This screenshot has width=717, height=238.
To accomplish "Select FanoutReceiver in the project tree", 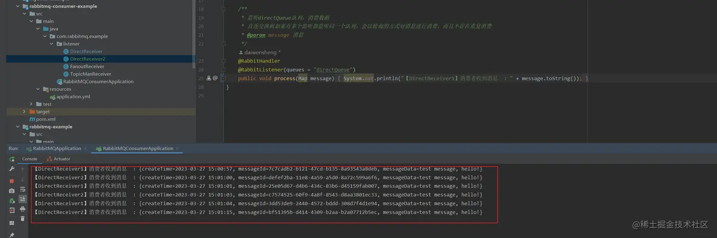I will coord(87,66).
